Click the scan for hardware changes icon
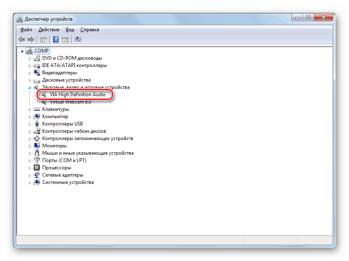Viewport: 349px width, 261px height. [78, 39]
